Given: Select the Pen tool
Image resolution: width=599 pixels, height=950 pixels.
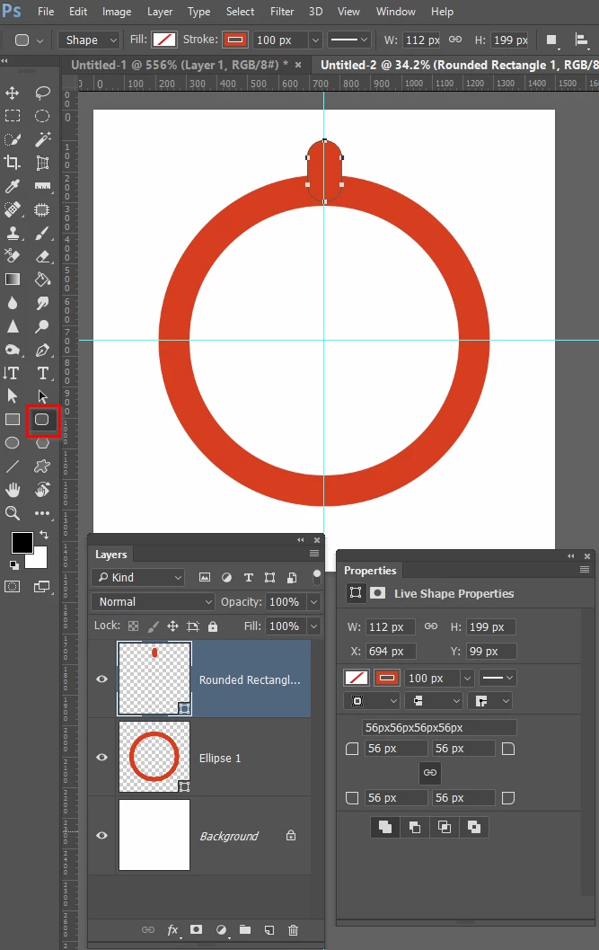Looking at the screenshot, I should (x=42, y=350).
